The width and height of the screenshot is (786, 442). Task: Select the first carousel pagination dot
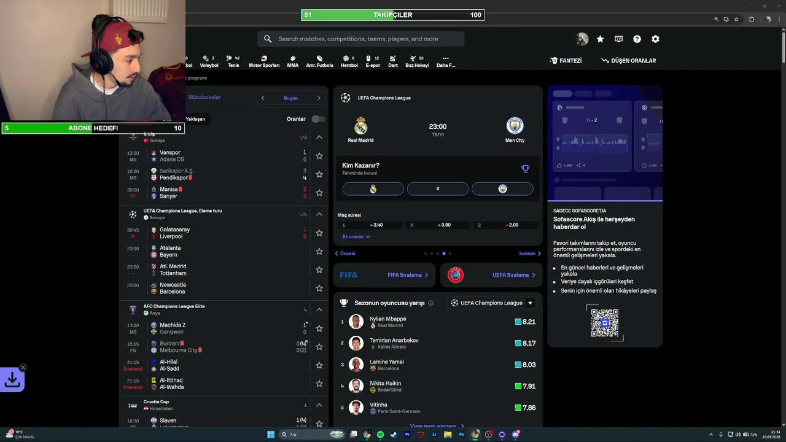(425, 254)
